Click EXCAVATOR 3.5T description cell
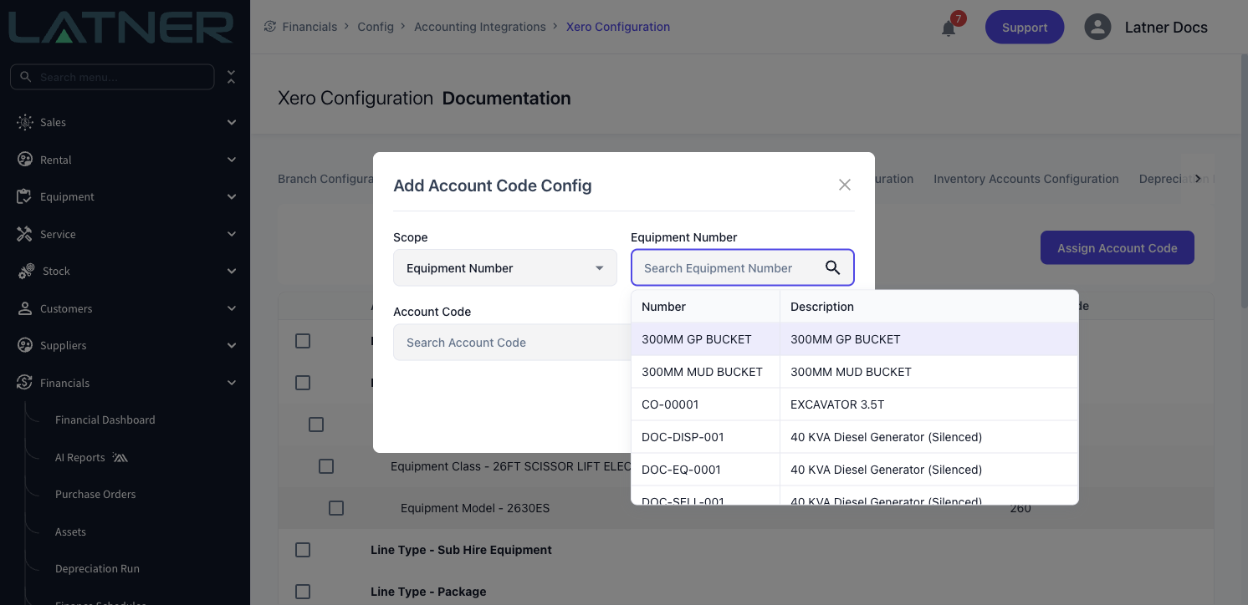 (x=928, y=404)
